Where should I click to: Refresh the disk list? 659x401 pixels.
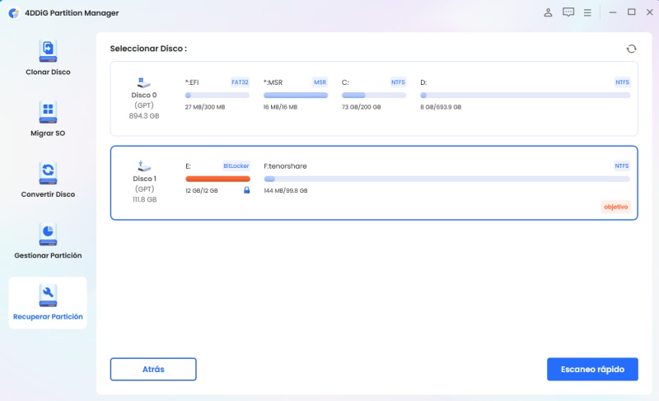631,49
